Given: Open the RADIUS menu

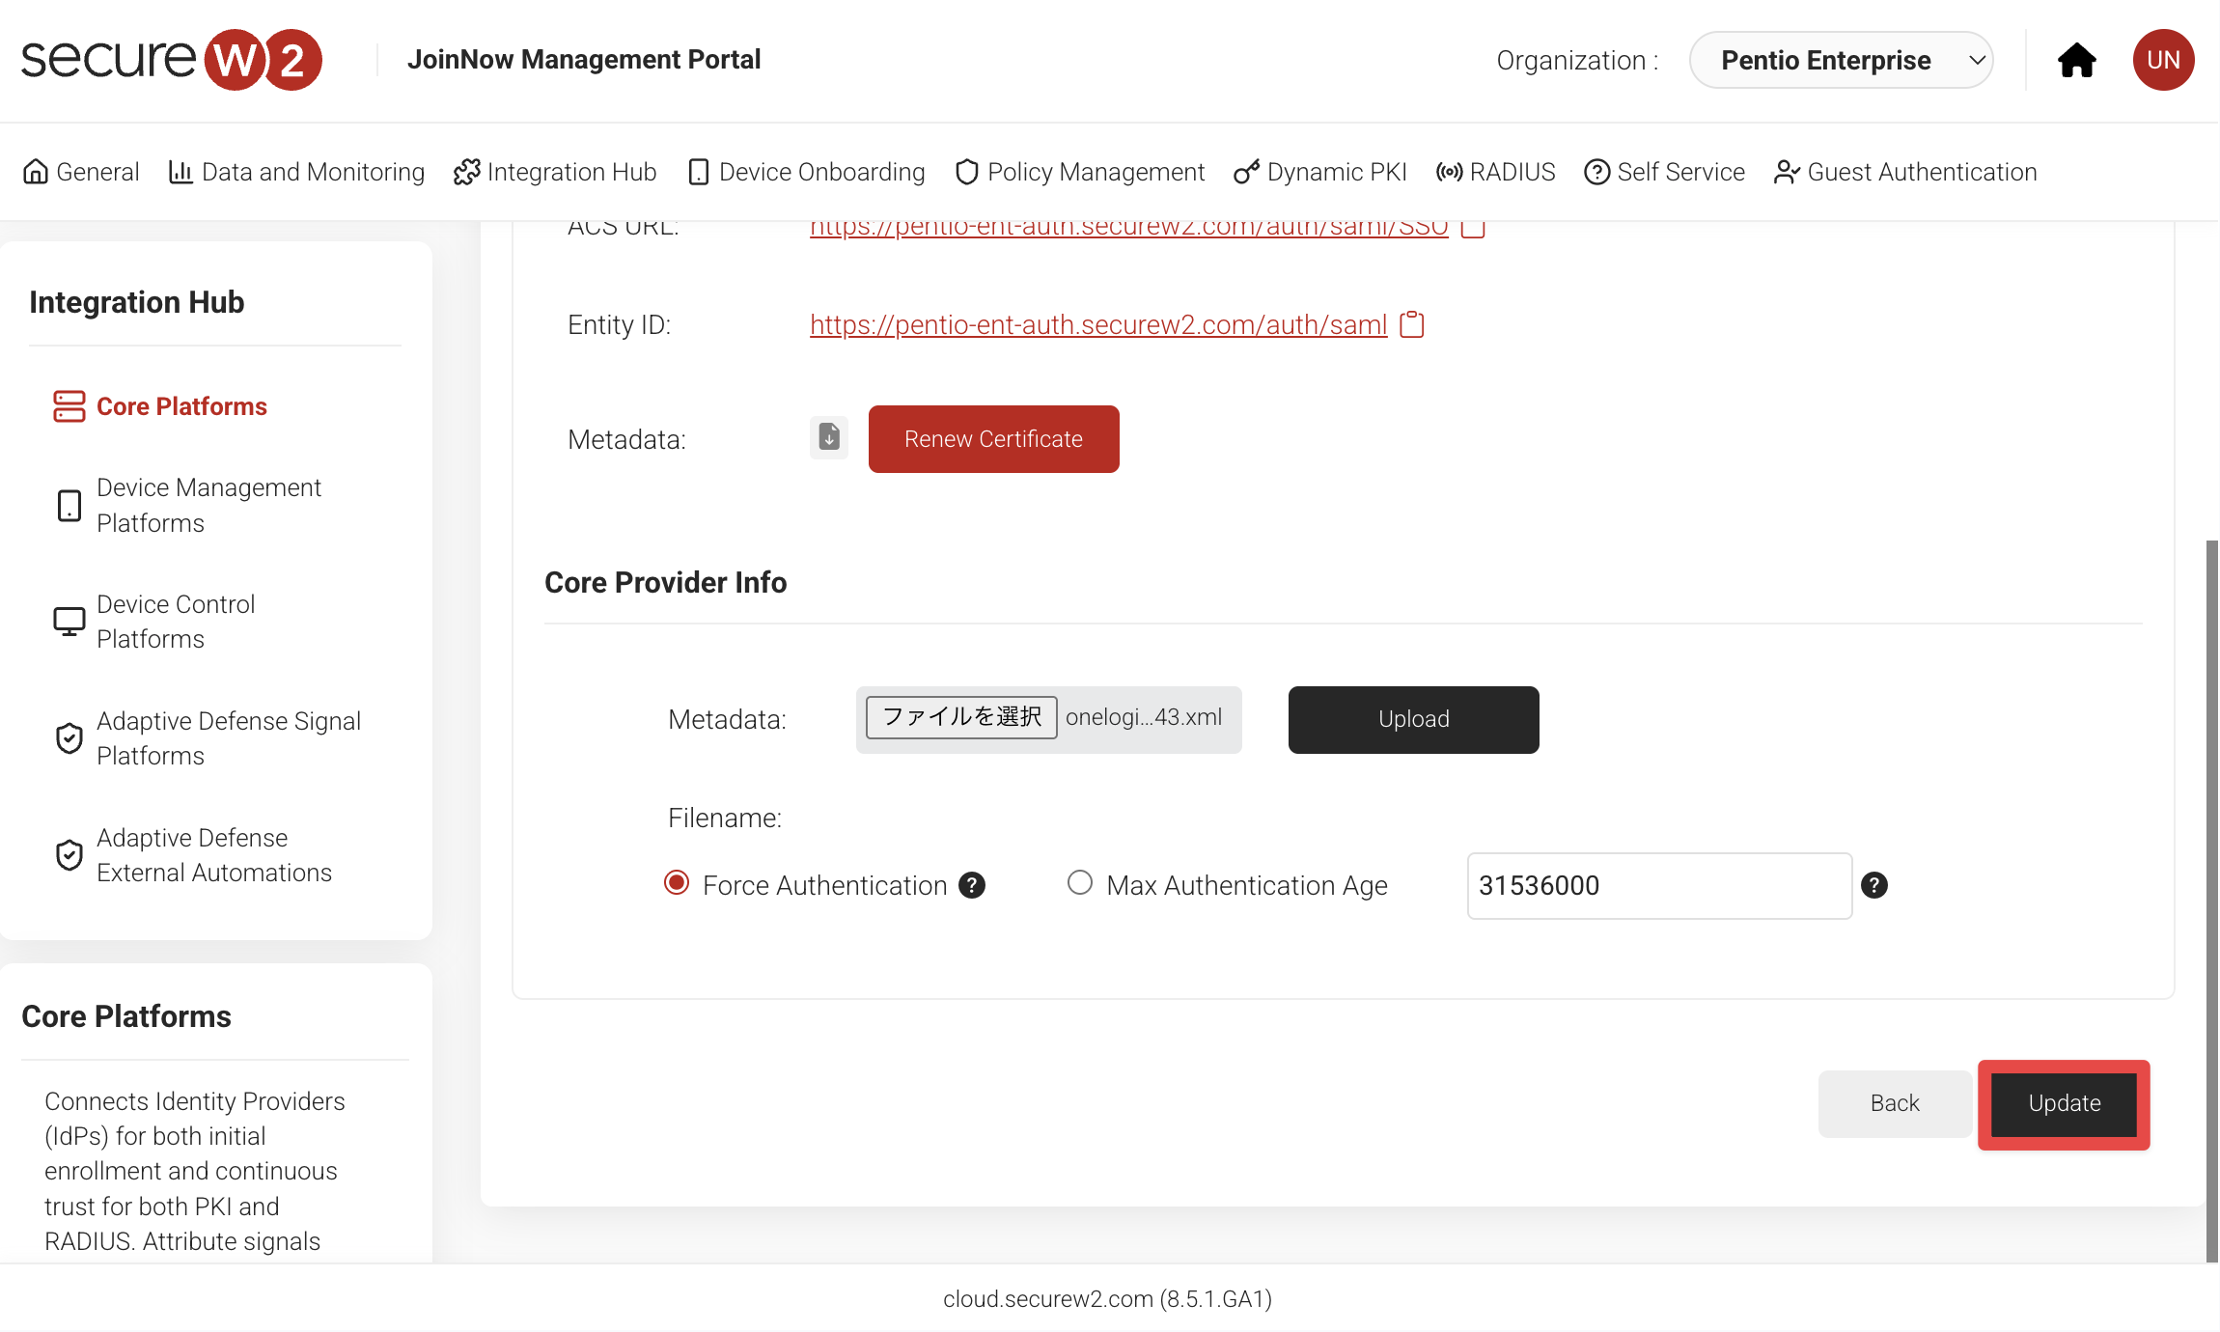Looking at the screenshot, I should click(x=1496, y=172).
